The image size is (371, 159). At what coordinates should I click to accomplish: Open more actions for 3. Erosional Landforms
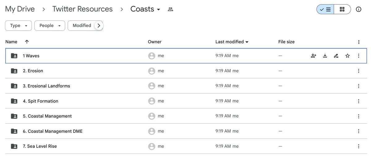[359, 86]
